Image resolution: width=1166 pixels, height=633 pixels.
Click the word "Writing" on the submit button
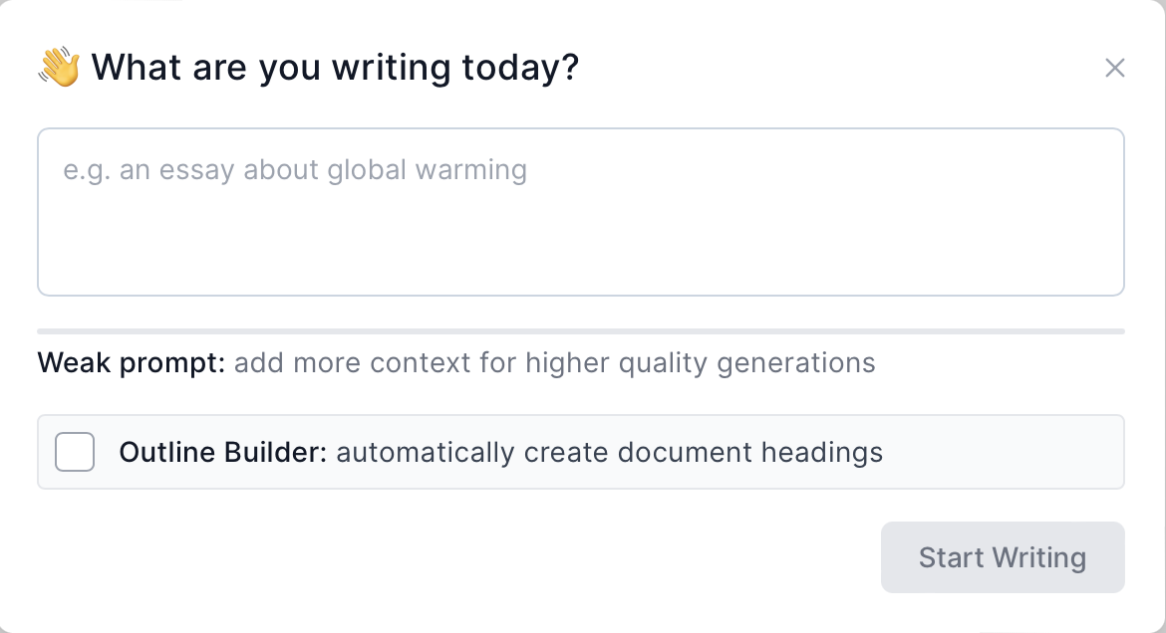pos(1038,558)
